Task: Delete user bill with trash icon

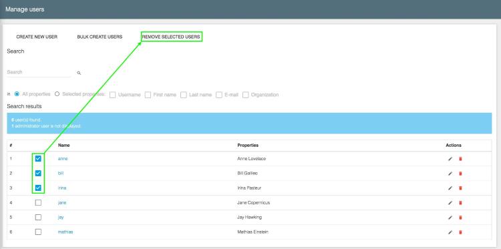Action: coord(460,174)
